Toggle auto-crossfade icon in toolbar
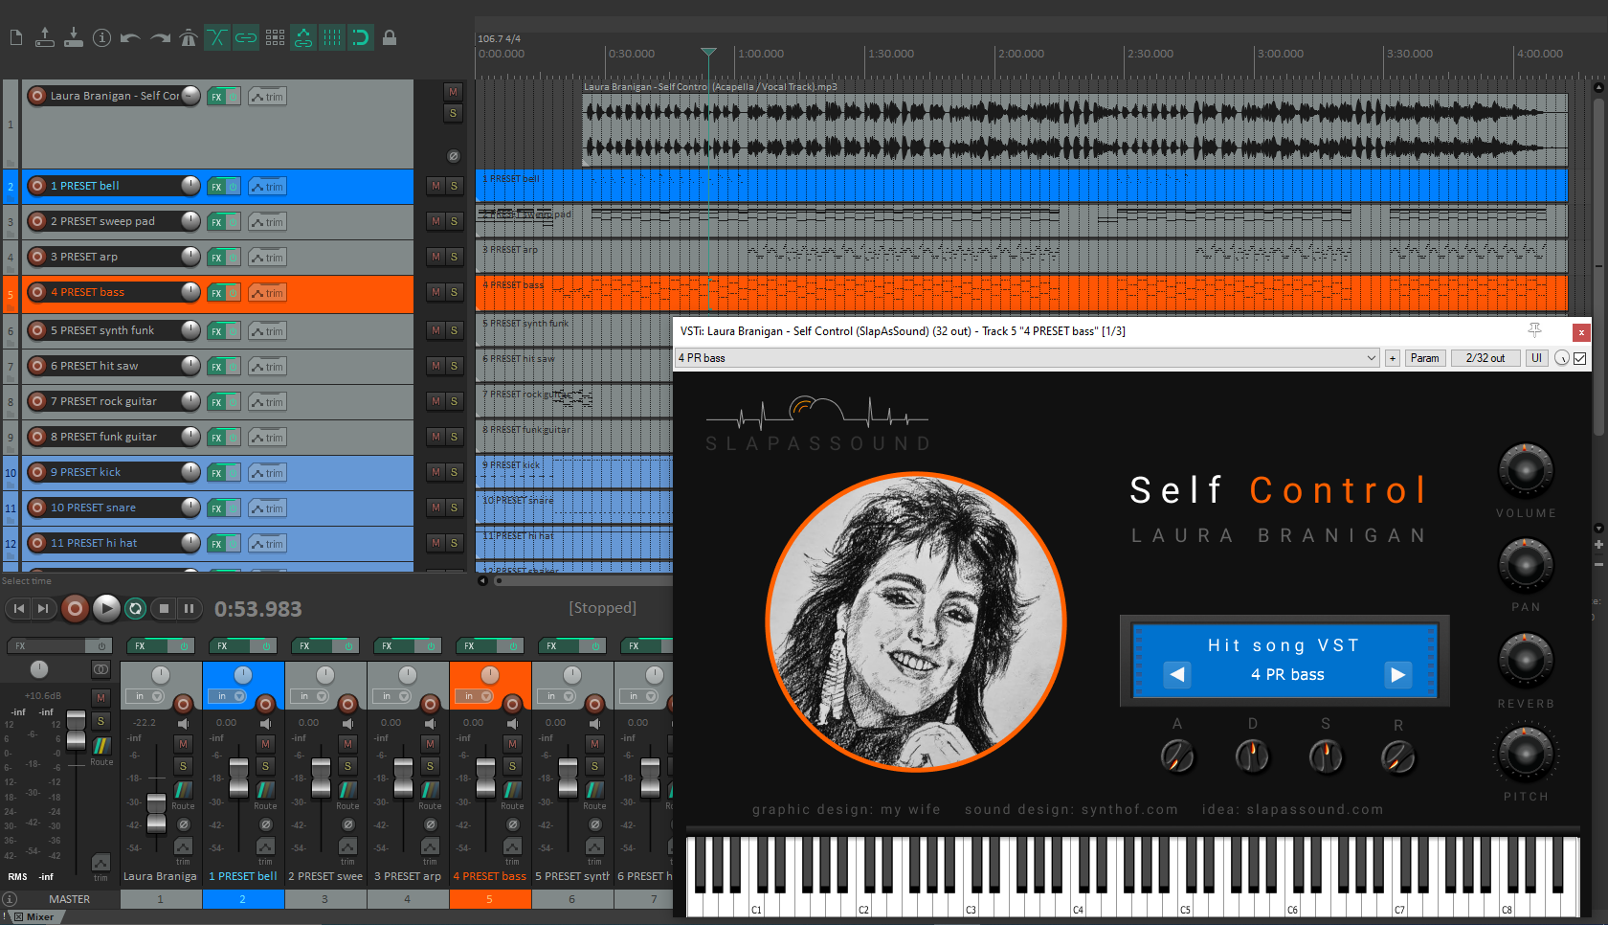Viewport: 1608px width, 925px height. coord(217,37)
